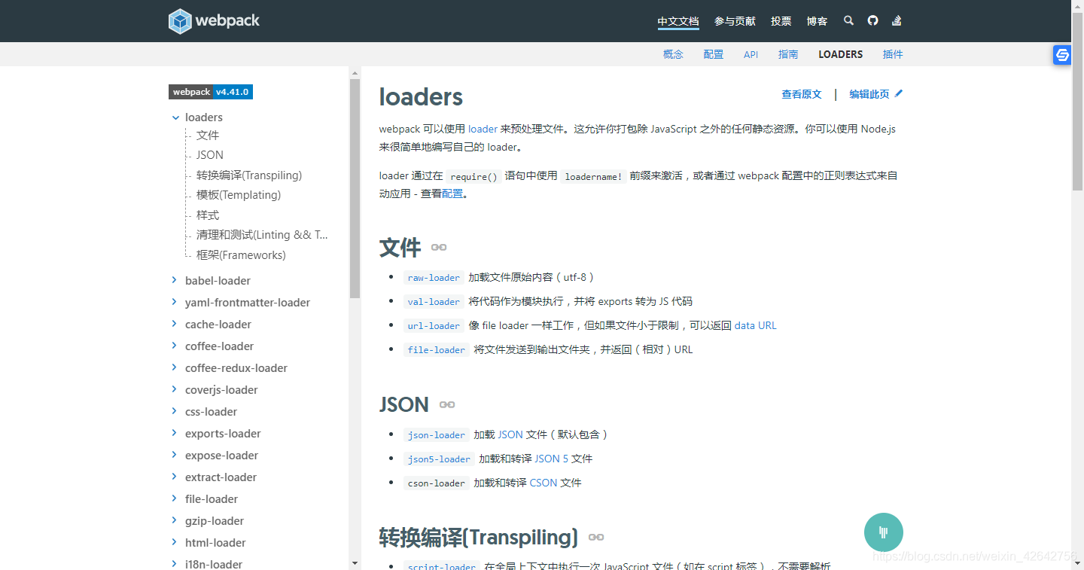Open html-loader in sidebar
This screenshot has width=1084, height=570.
[215, 542]
